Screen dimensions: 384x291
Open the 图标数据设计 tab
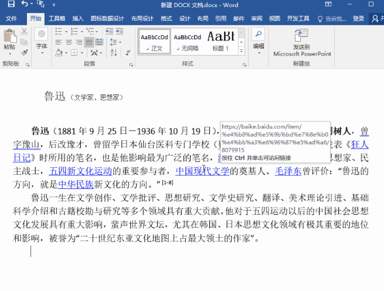[107, 18]
